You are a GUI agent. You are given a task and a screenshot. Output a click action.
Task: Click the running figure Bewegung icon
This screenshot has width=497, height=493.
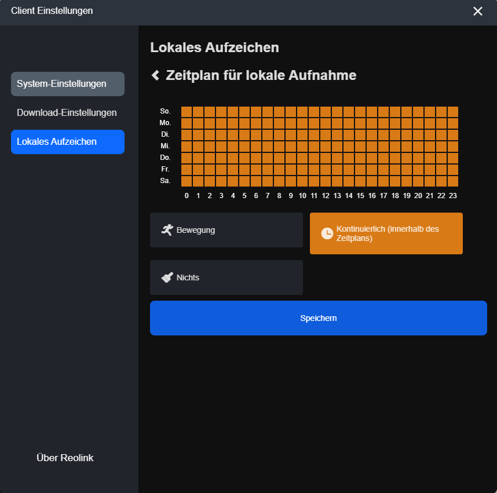167,230
